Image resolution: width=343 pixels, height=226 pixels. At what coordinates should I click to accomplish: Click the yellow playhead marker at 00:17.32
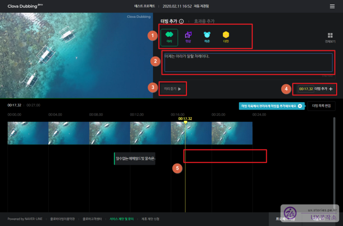coord(185,122)
